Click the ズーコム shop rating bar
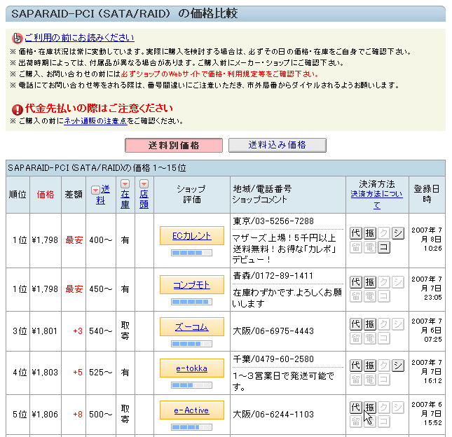The height and width of the screenshot is (437, 452). (192, 344)
